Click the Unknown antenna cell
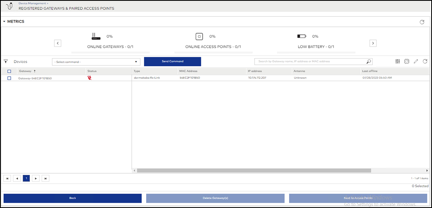This screenshot has height=208, width=432. click(300, 78)
